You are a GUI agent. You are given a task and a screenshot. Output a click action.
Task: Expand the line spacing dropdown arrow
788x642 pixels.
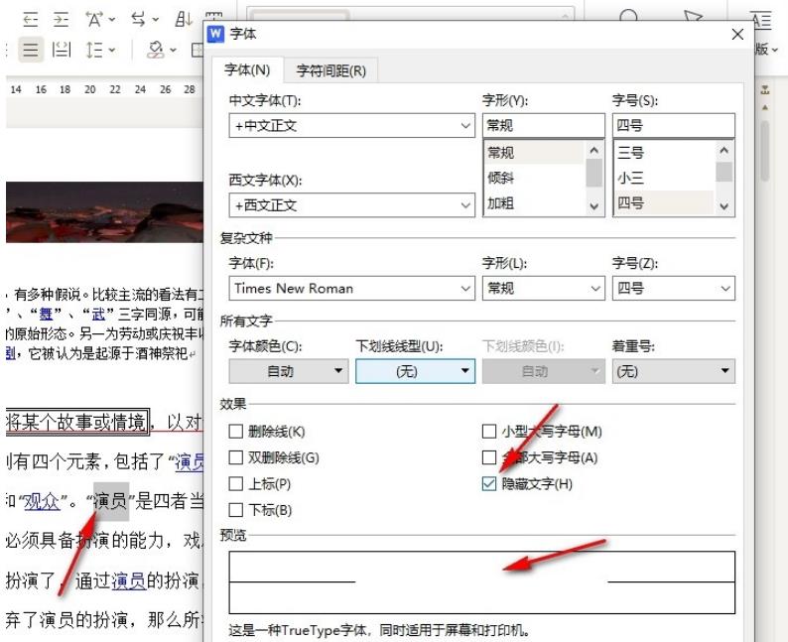112,50
